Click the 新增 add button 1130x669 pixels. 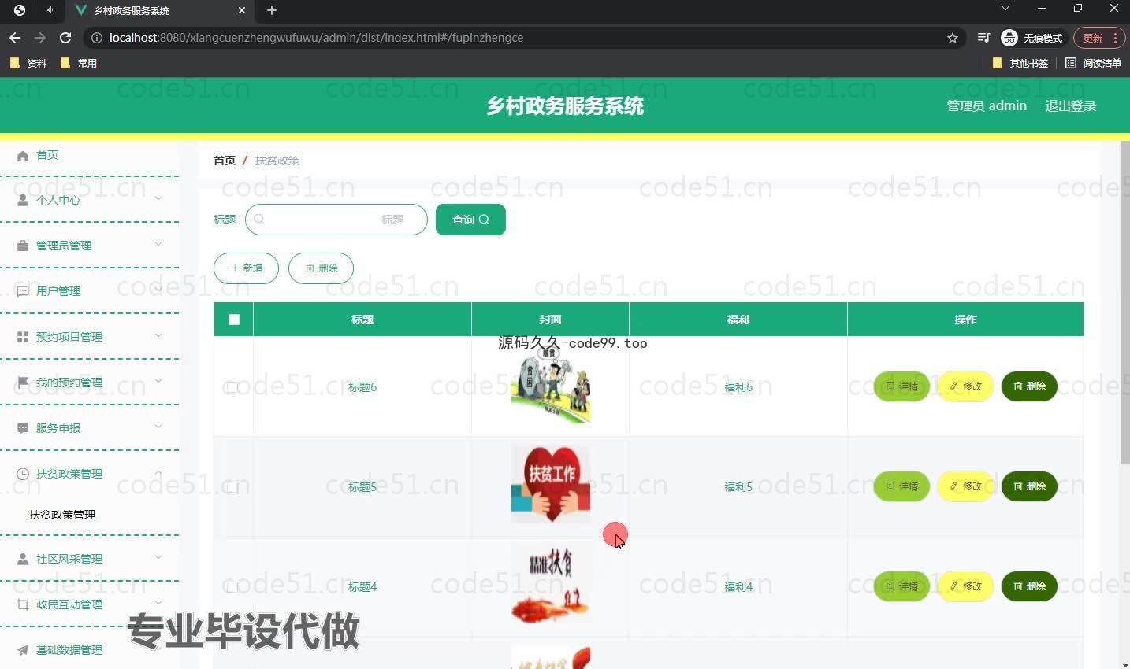point(246,268)
